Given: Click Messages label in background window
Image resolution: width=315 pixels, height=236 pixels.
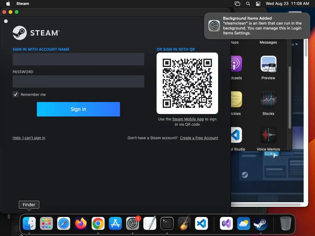Looking at the screenshot, I should click(268, 42).
